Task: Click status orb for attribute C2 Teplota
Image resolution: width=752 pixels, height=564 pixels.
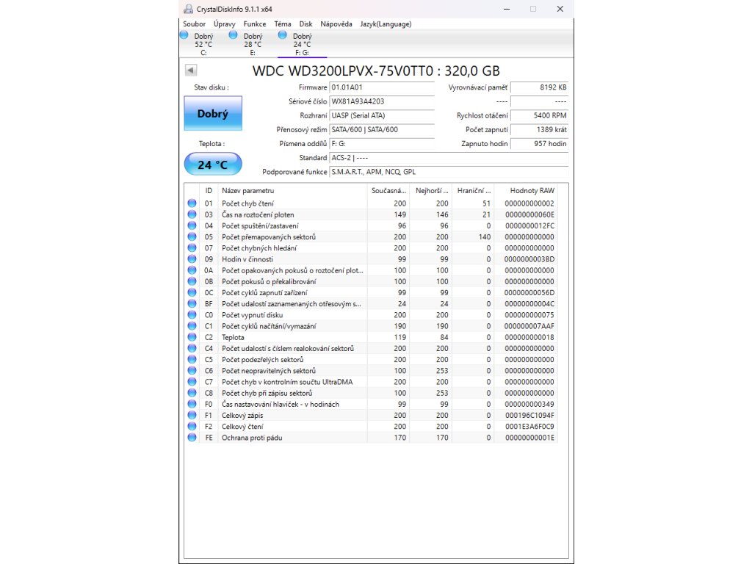Action: pos(192,337)
